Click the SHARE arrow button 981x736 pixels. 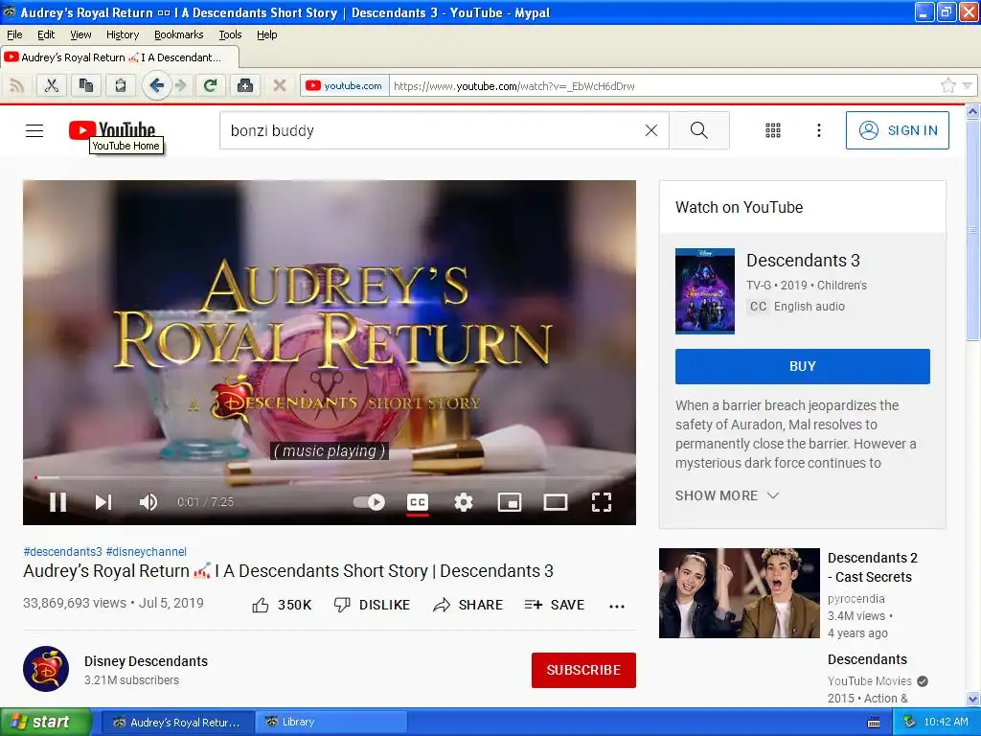pyautogui.click(x=468, y=606)
